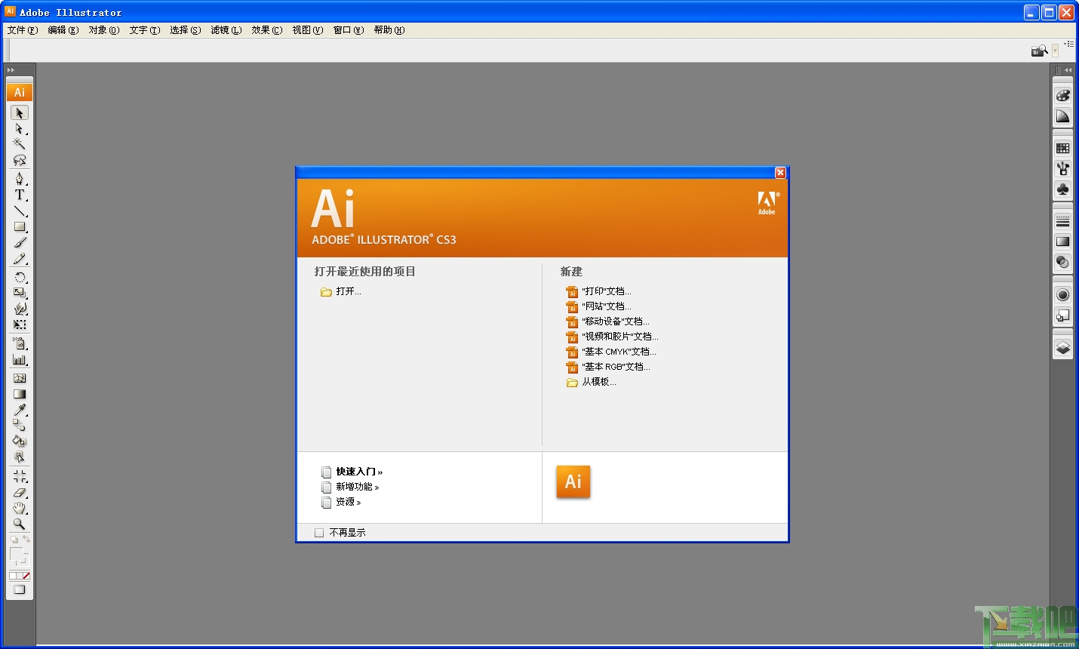Open the 文字(T) menu
1079x649 pixels.
(x=144, y=30)
